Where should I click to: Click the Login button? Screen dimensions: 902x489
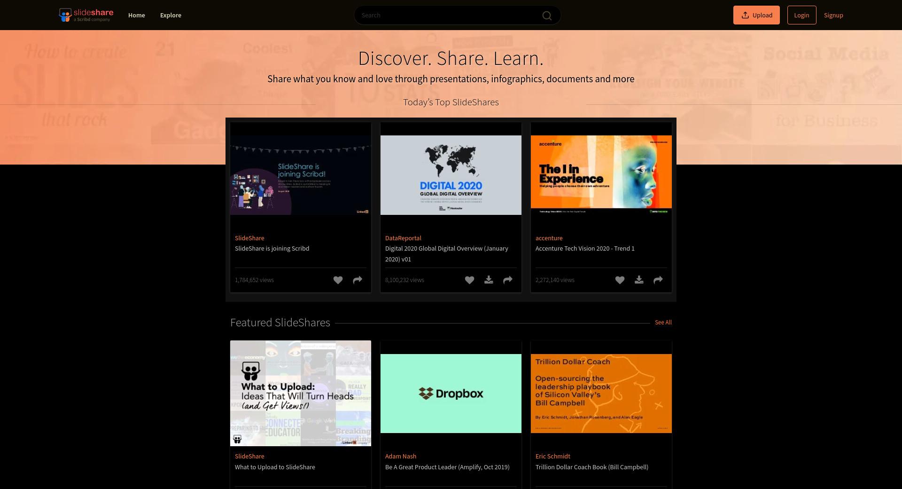click(801, 15)
